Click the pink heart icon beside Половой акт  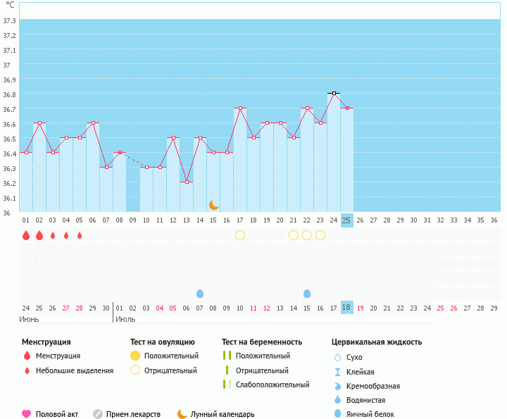click(27, 414)
